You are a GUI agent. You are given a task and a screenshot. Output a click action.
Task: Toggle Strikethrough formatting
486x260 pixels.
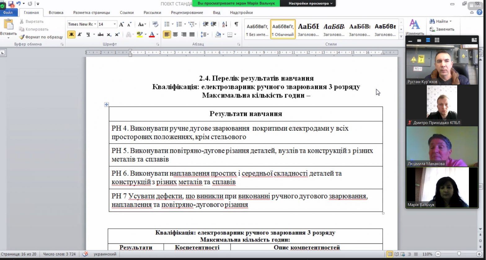pos(100,34)
